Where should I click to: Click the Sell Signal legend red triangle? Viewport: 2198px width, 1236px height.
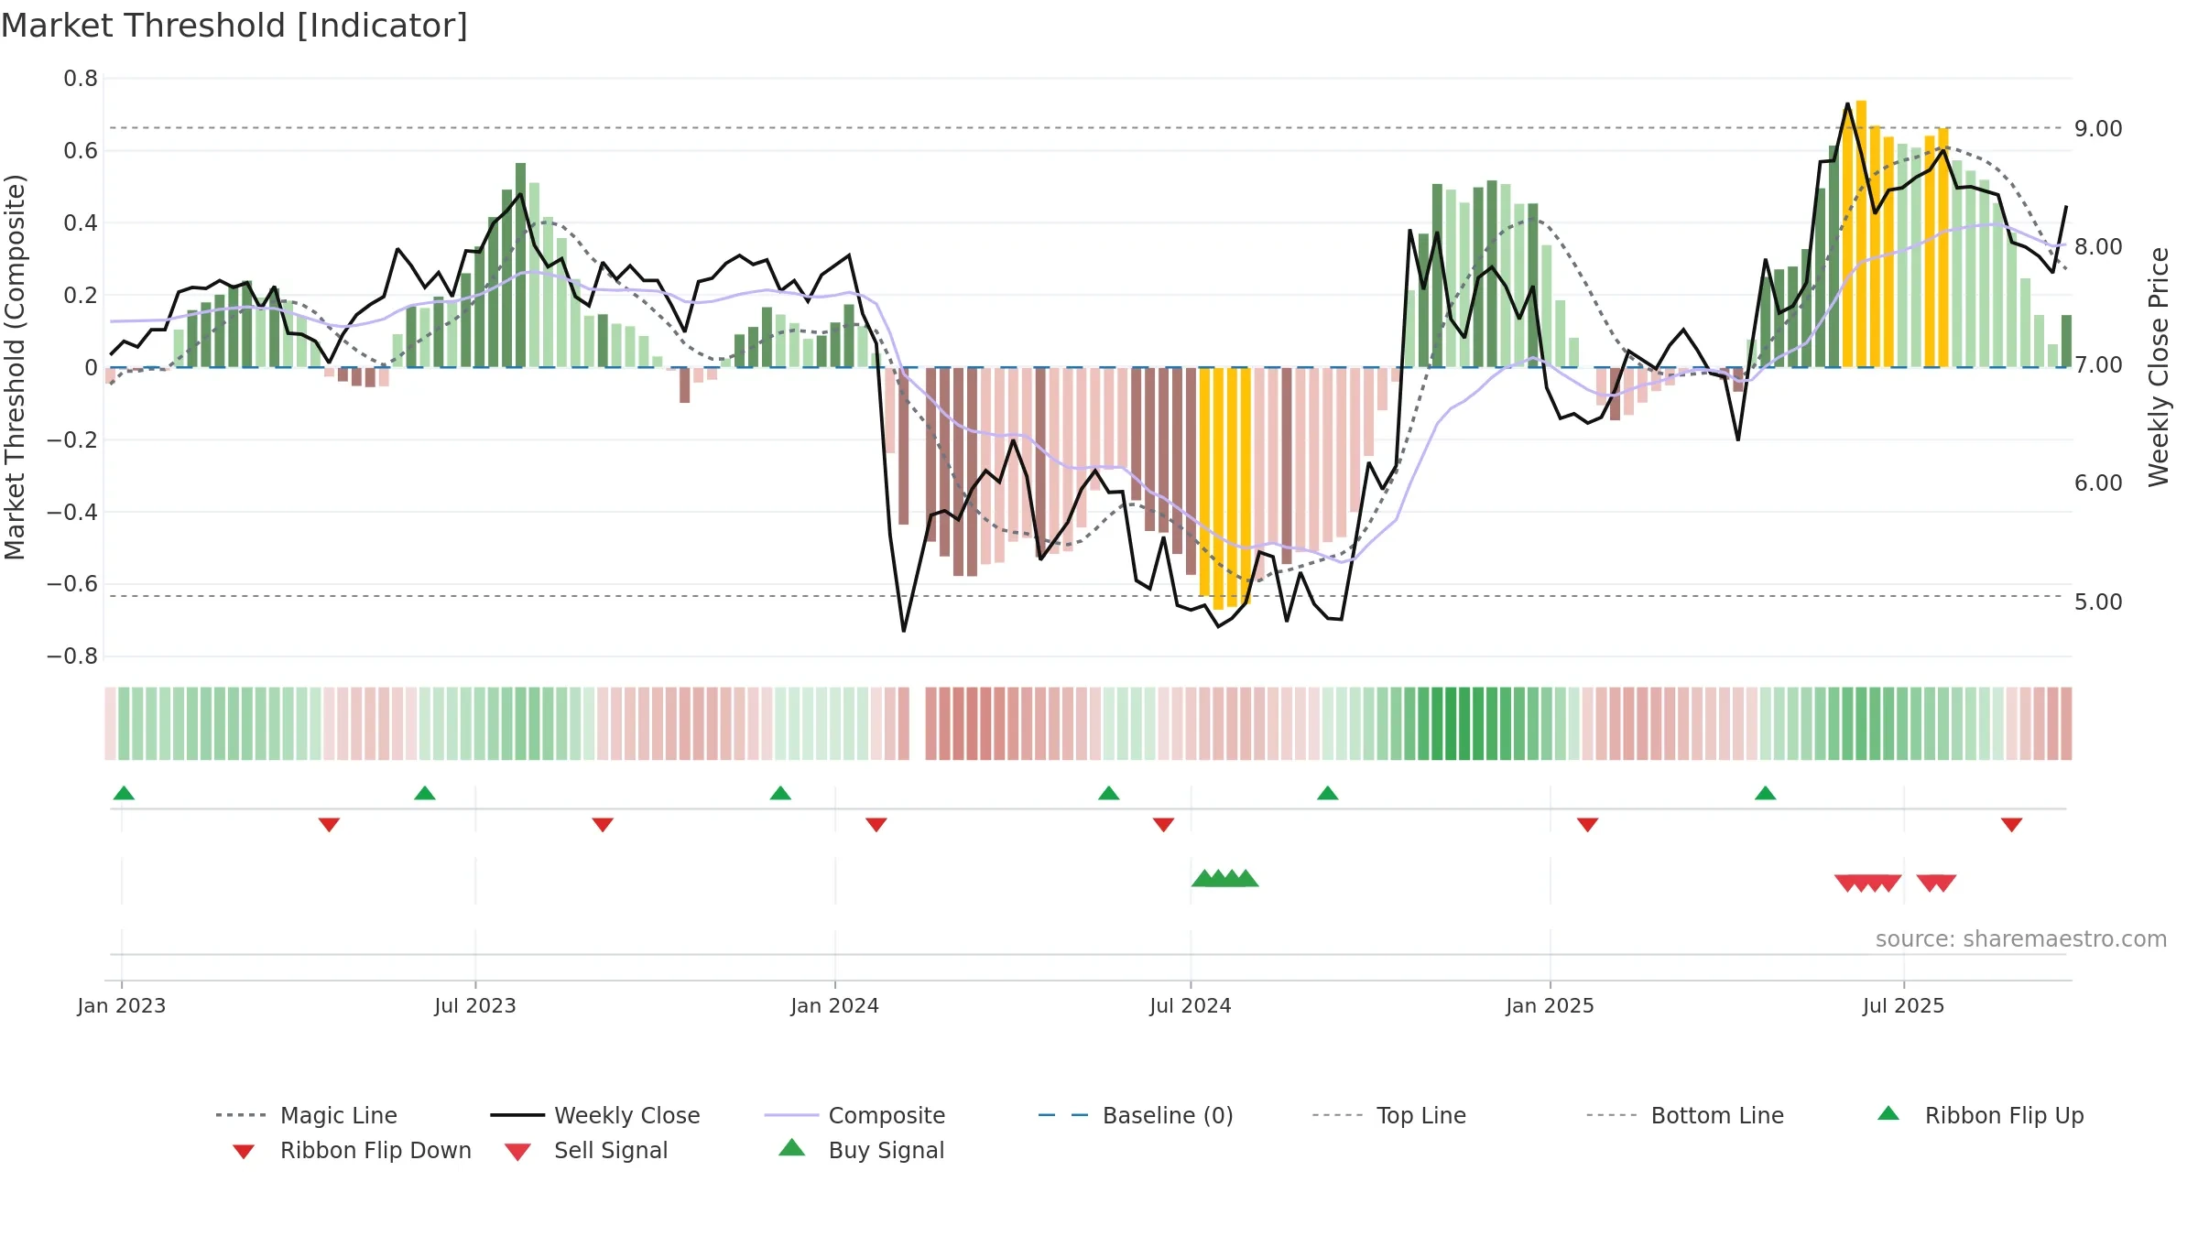[517, 1152]
